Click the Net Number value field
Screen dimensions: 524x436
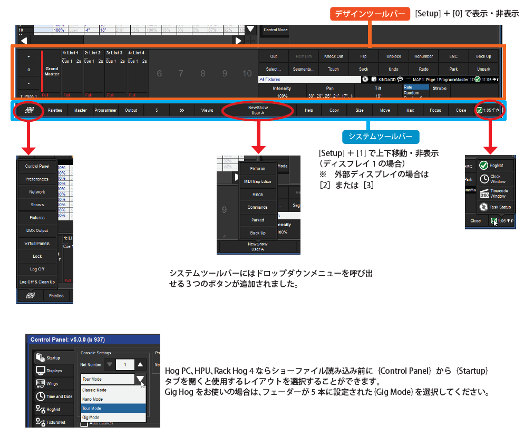(125, 364)
